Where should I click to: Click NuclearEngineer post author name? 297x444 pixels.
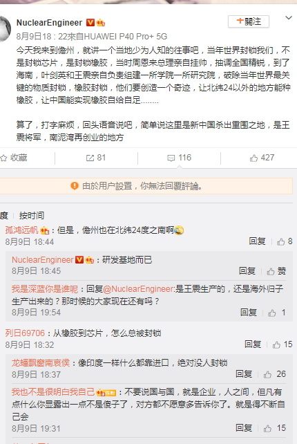[49, 22]
